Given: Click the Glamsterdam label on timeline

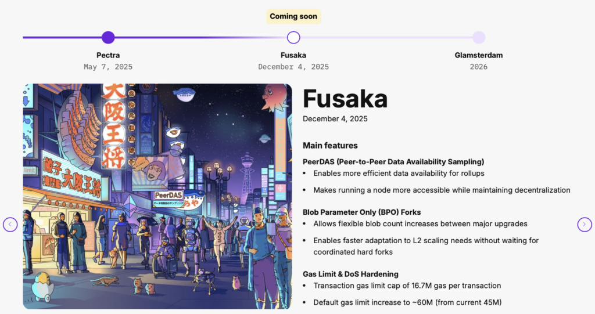Looking at the screenshot, I should (479, 55).
